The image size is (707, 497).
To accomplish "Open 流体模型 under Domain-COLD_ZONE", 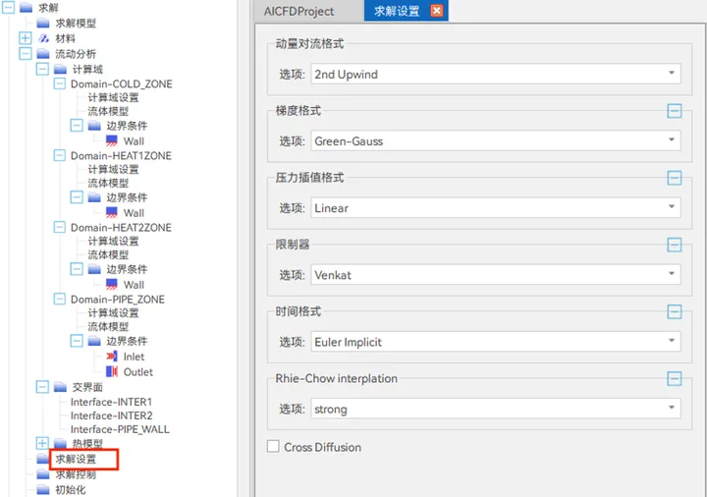I will [108, 111].
